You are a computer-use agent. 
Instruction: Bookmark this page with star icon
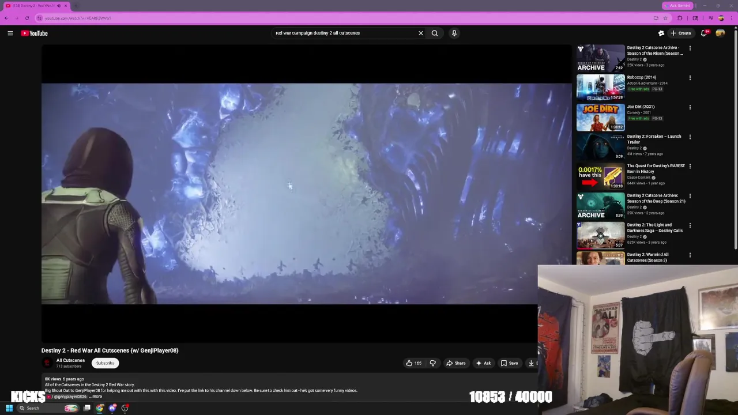tap(665, 18)
